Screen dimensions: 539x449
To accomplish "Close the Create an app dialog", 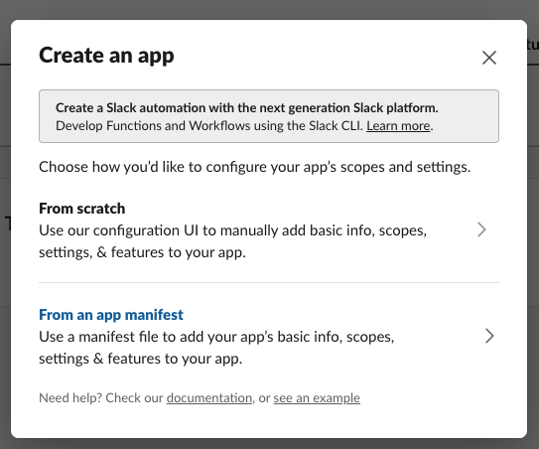I will [488, 58].
